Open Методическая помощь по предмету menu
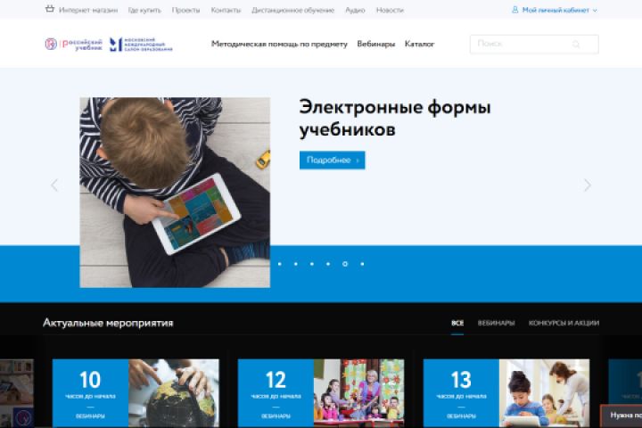Viewport: 642px width, 428px height. (279, 44)
